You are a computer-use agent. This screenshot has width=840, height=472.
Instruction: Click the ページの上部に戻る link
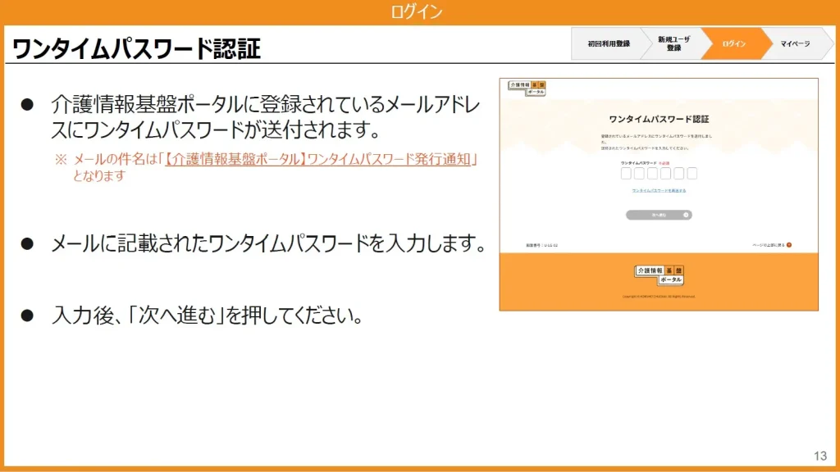(x=768, y=244)
